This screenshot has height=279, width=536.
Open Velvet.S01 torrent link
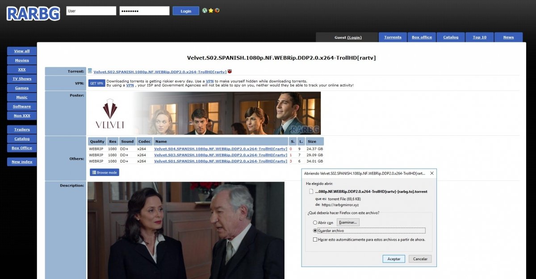click(221, 161)
